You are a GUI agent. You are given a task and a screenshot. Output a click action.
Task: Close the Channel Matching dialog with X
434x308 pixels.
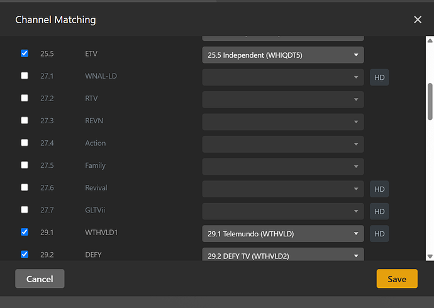coord(418,19)
